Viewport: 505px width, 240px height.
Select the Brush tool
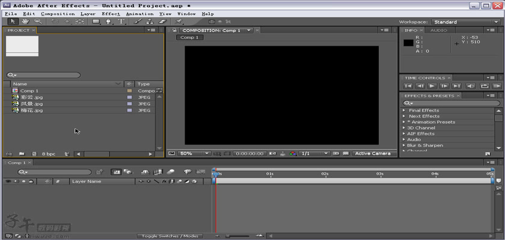(138, 22)
